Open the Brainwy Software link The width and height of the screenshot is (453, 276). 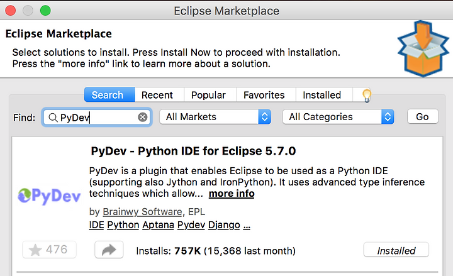142,212
